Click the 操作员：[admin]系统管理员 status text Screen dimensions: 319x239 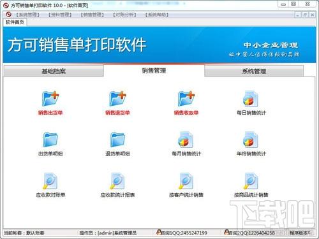108,233
